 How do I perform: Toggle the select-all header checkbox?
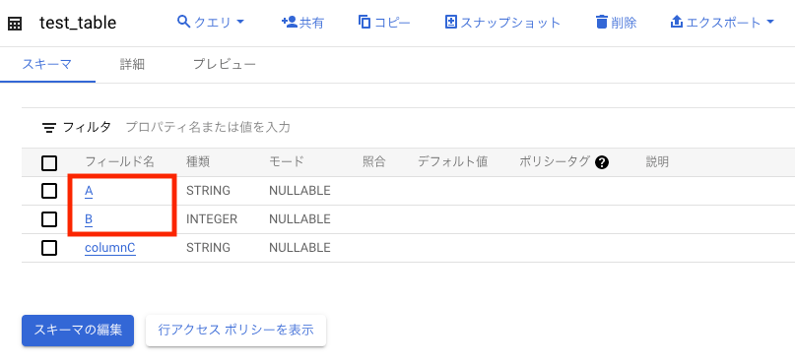pyautogui.click(x=49, y=163)
